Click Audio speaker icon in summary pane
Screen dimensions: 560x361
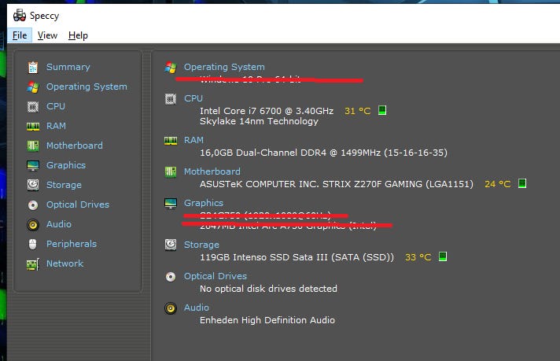[171, 308]
